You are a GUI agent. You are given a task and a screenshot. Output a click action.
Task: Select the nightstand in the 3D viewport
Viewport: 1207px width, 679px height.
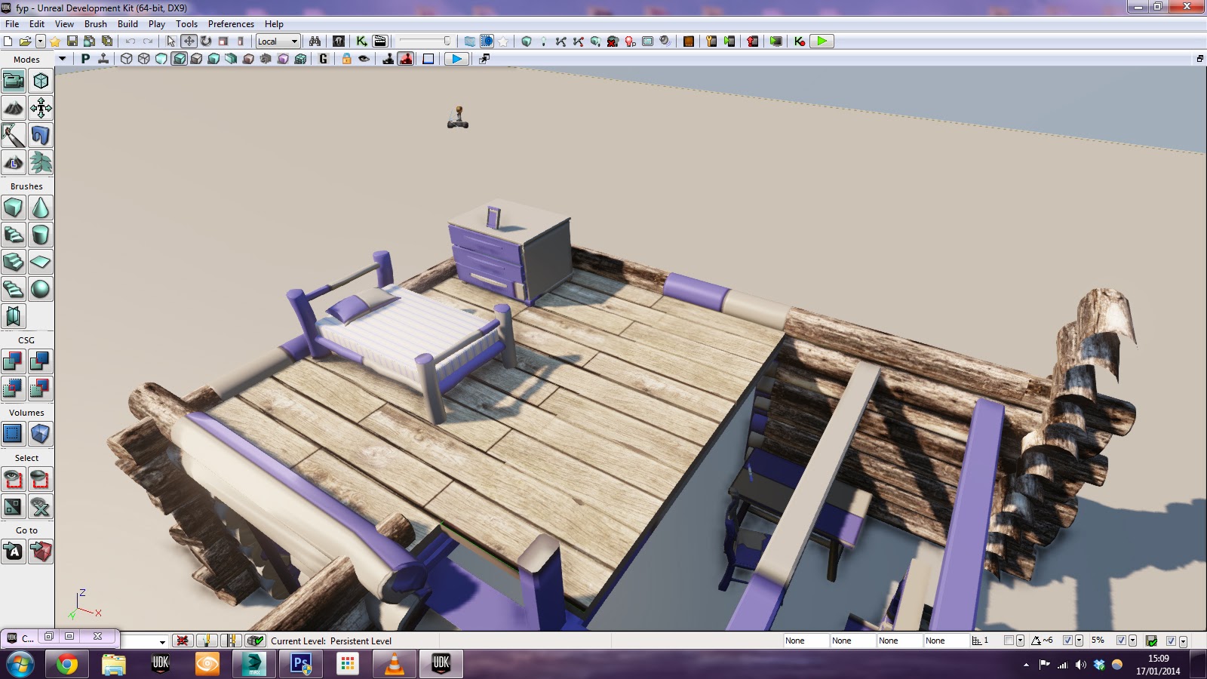509,253
